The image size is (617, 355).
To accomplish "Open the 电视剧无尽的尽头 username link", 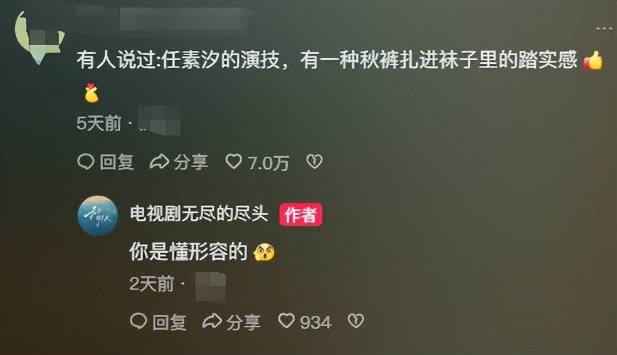I will pyautogui.click(x=199, y=214).
